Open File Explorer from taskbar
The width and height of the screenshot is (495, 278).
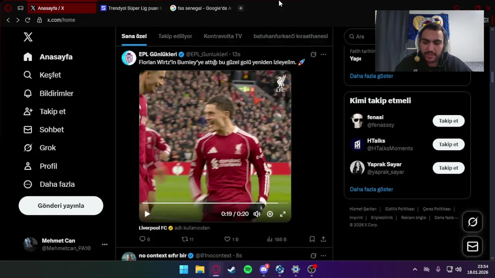pos(200,270)
